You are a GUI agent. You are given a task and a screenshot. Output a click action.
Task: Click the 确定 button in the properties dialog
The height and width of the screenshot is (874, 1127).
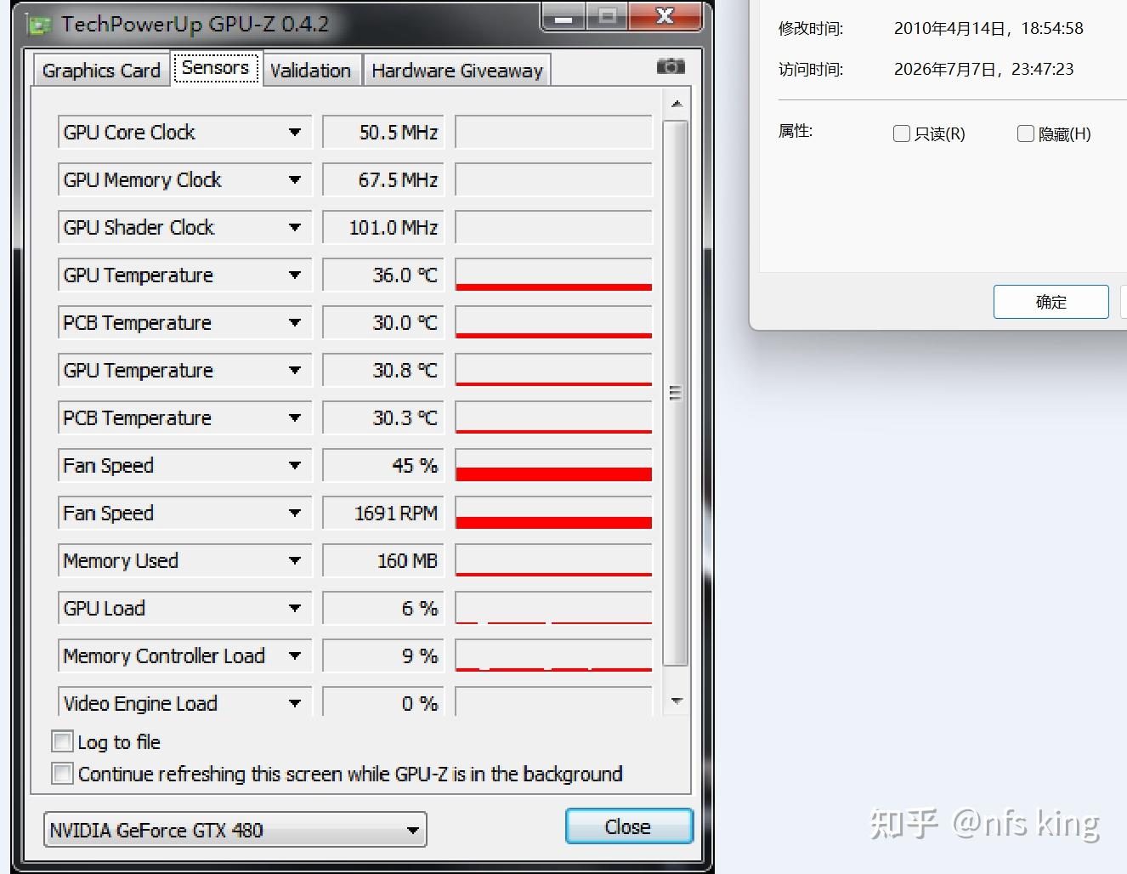(x=1051, y=302)
